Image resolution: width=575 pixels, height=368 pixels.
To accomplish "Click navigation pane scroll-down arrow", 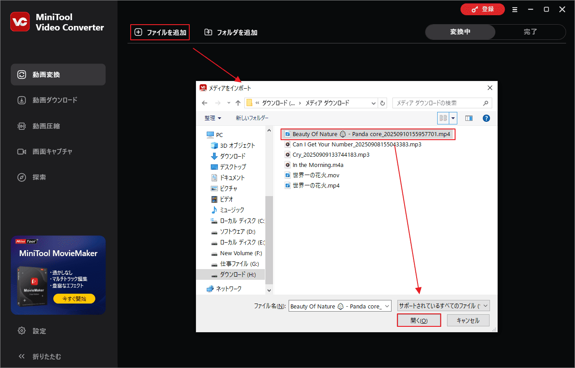I will coord(269,290).
